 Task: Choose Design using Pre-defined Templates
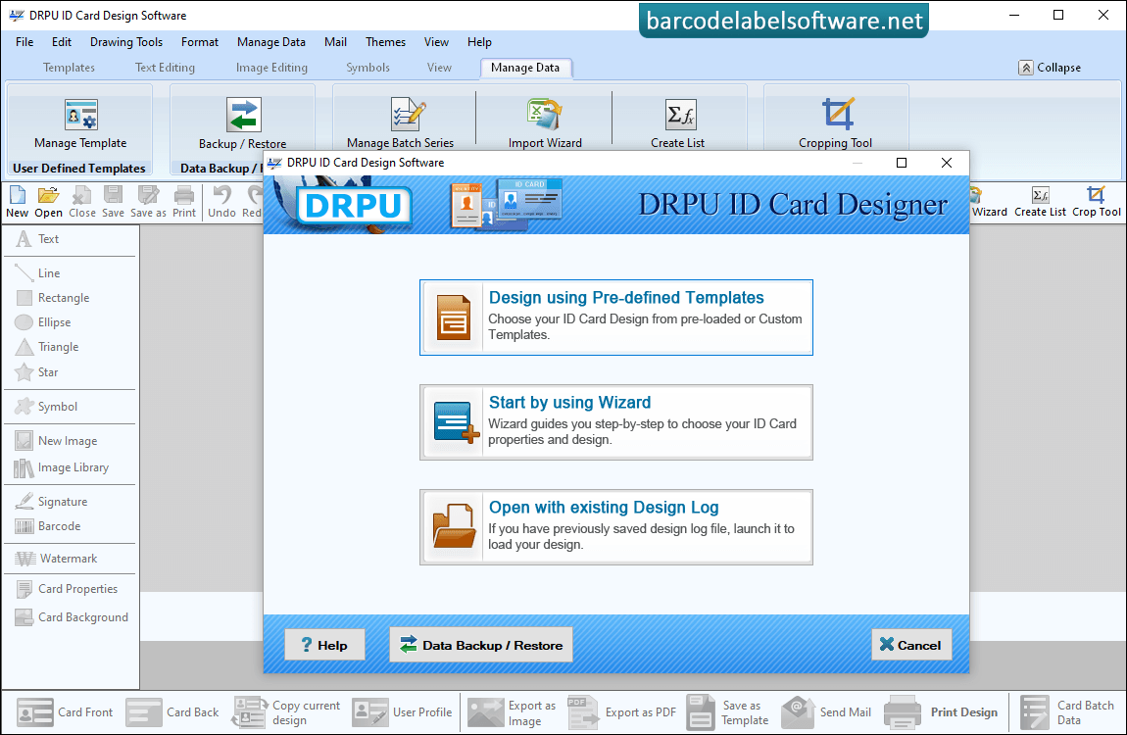tap(616, 318)
